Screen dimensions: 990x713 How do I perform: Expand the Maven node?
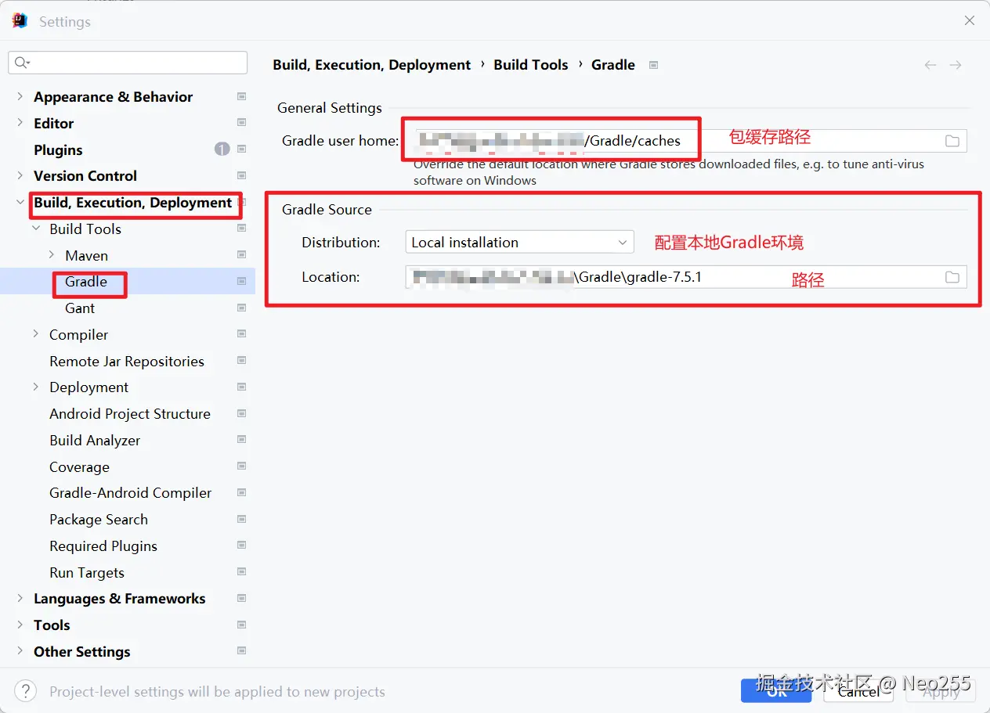(x=52, y=255)
